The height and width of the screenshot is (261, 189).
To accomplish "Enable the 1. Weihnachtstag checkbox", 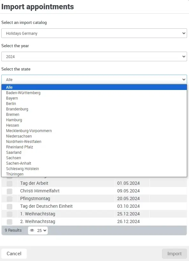I will pyautogui.click(x=10, y=214).
